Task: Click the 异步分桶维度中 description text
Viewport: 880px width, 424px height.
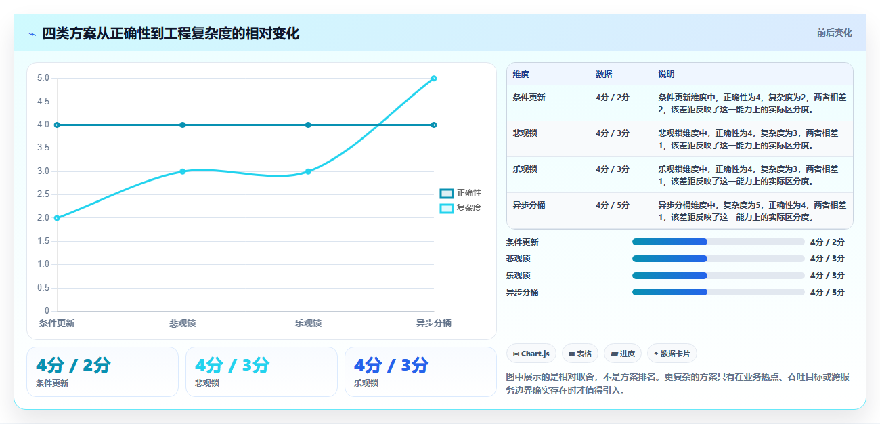Action: click(x=752, y=211)
